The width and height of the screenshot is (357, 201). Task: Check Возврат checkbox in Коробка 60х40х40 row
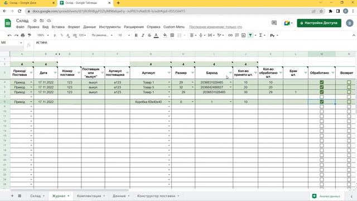point(349,102)
